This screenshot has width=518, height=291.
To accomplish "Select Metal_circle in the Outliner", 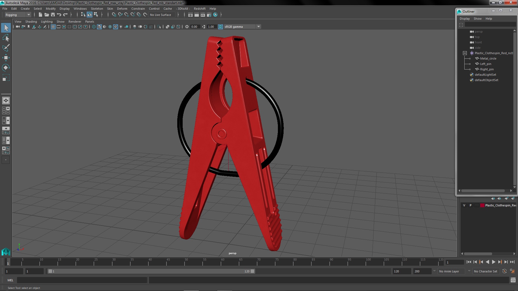I will 488,58.
